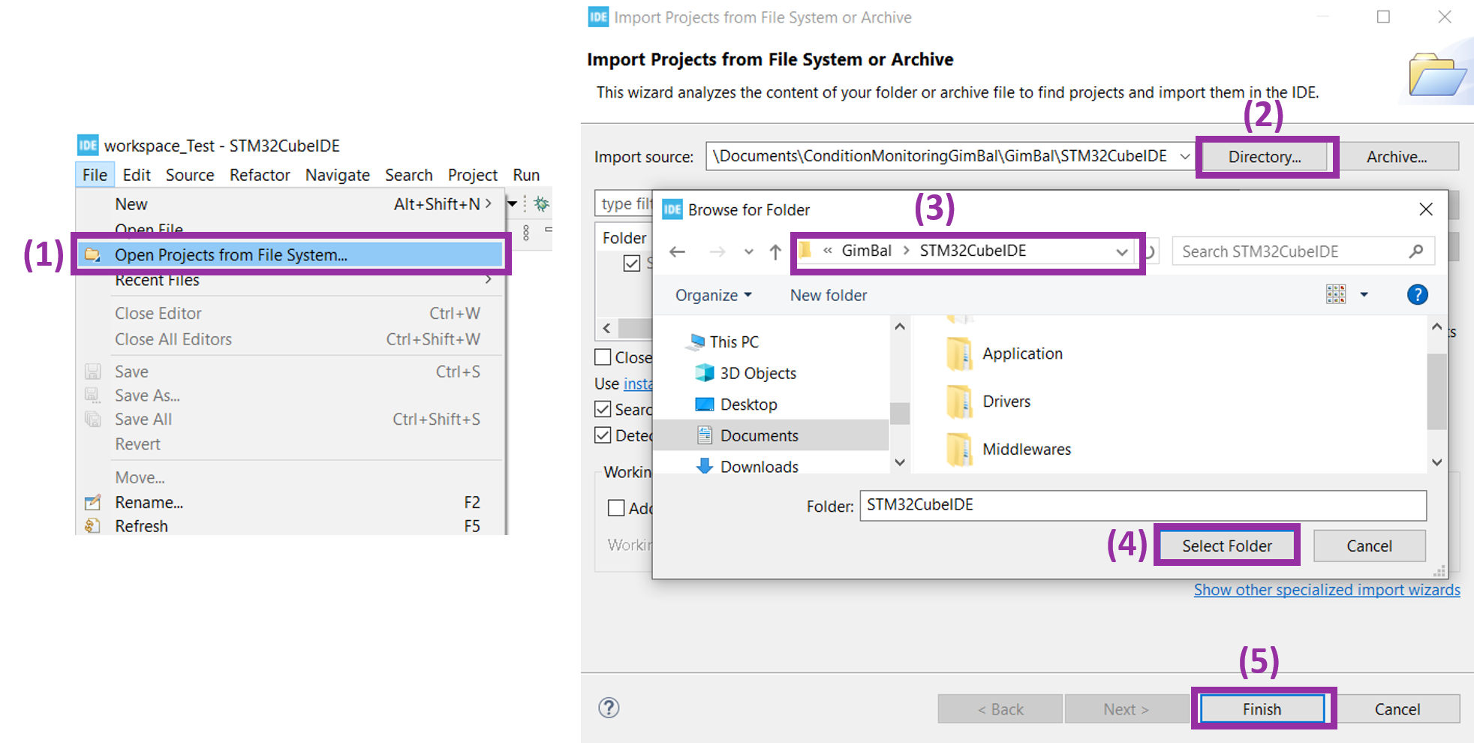Go forward in Browse for Folder
Screen dimensions: 1474x743
click(717, 251)
